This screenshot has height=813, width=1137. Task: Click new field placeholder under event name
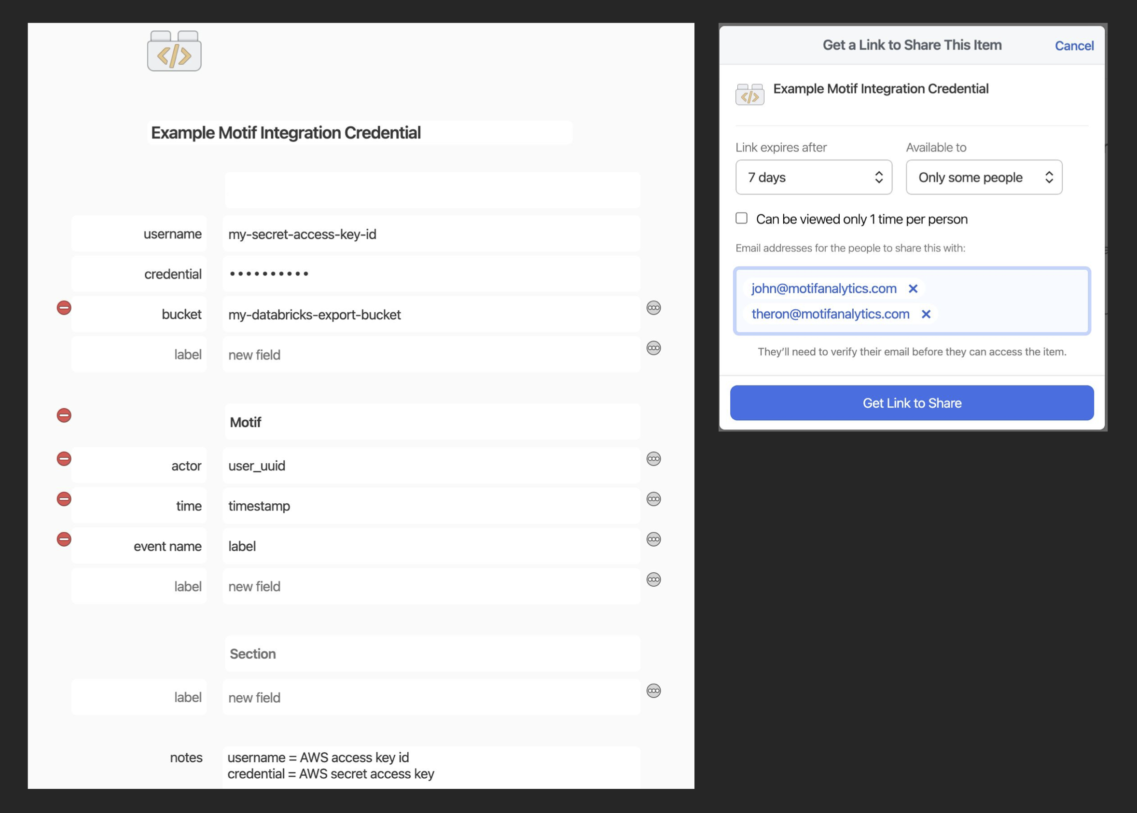pos(431,586)
